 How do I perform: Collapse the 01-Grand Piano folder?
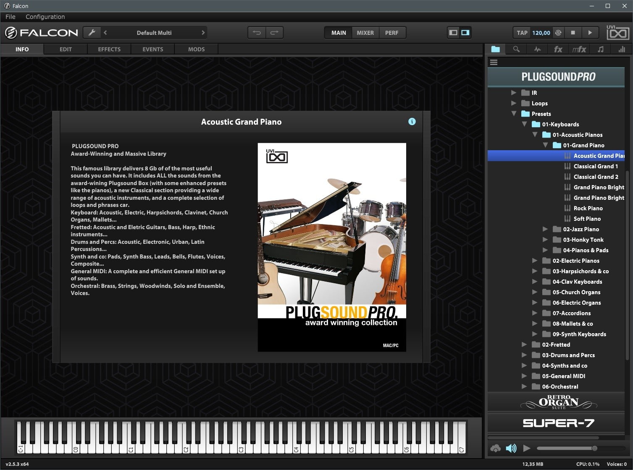tap(545, 145)
